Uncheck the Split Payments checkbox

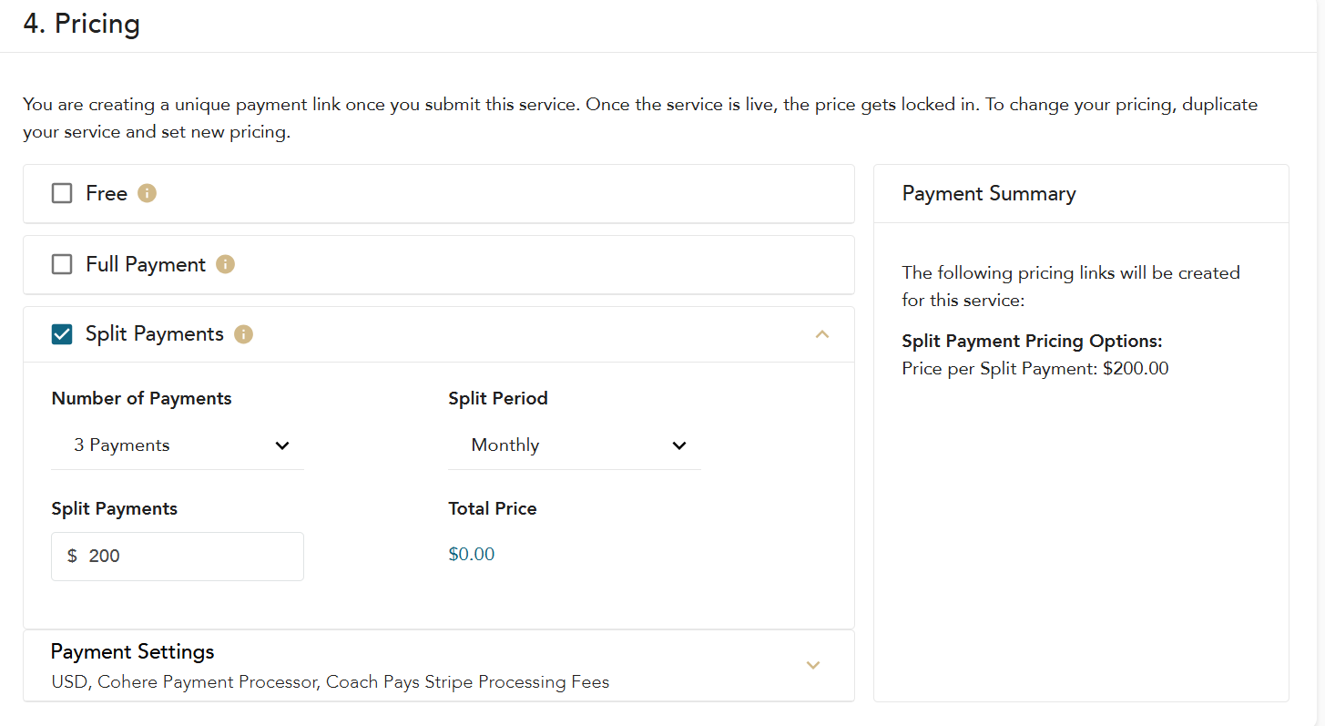tap(62, 334)
